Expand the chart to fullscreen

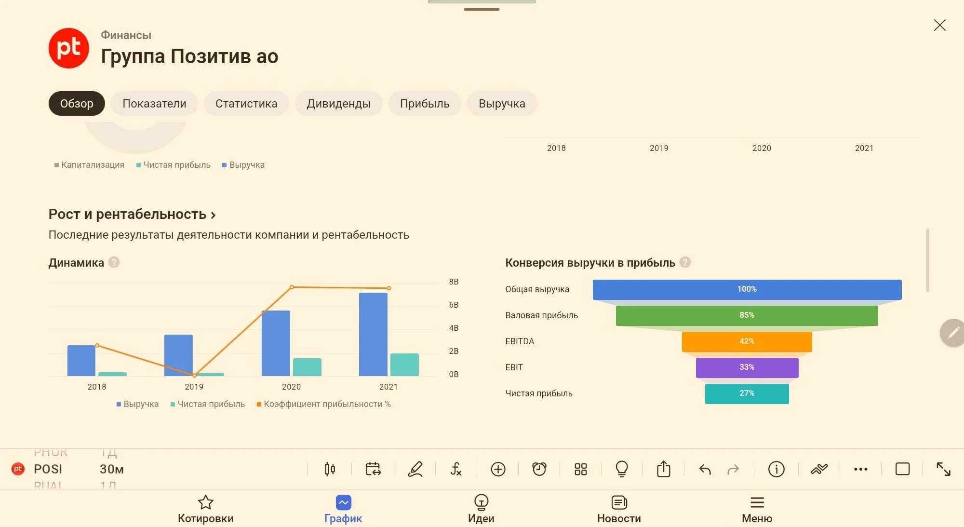[x=943, y=469]
